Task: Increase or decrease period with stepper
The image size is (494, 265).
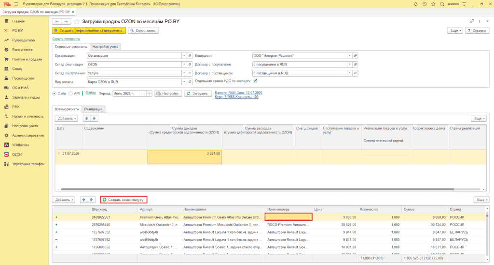Action: (x=150, y=93)
